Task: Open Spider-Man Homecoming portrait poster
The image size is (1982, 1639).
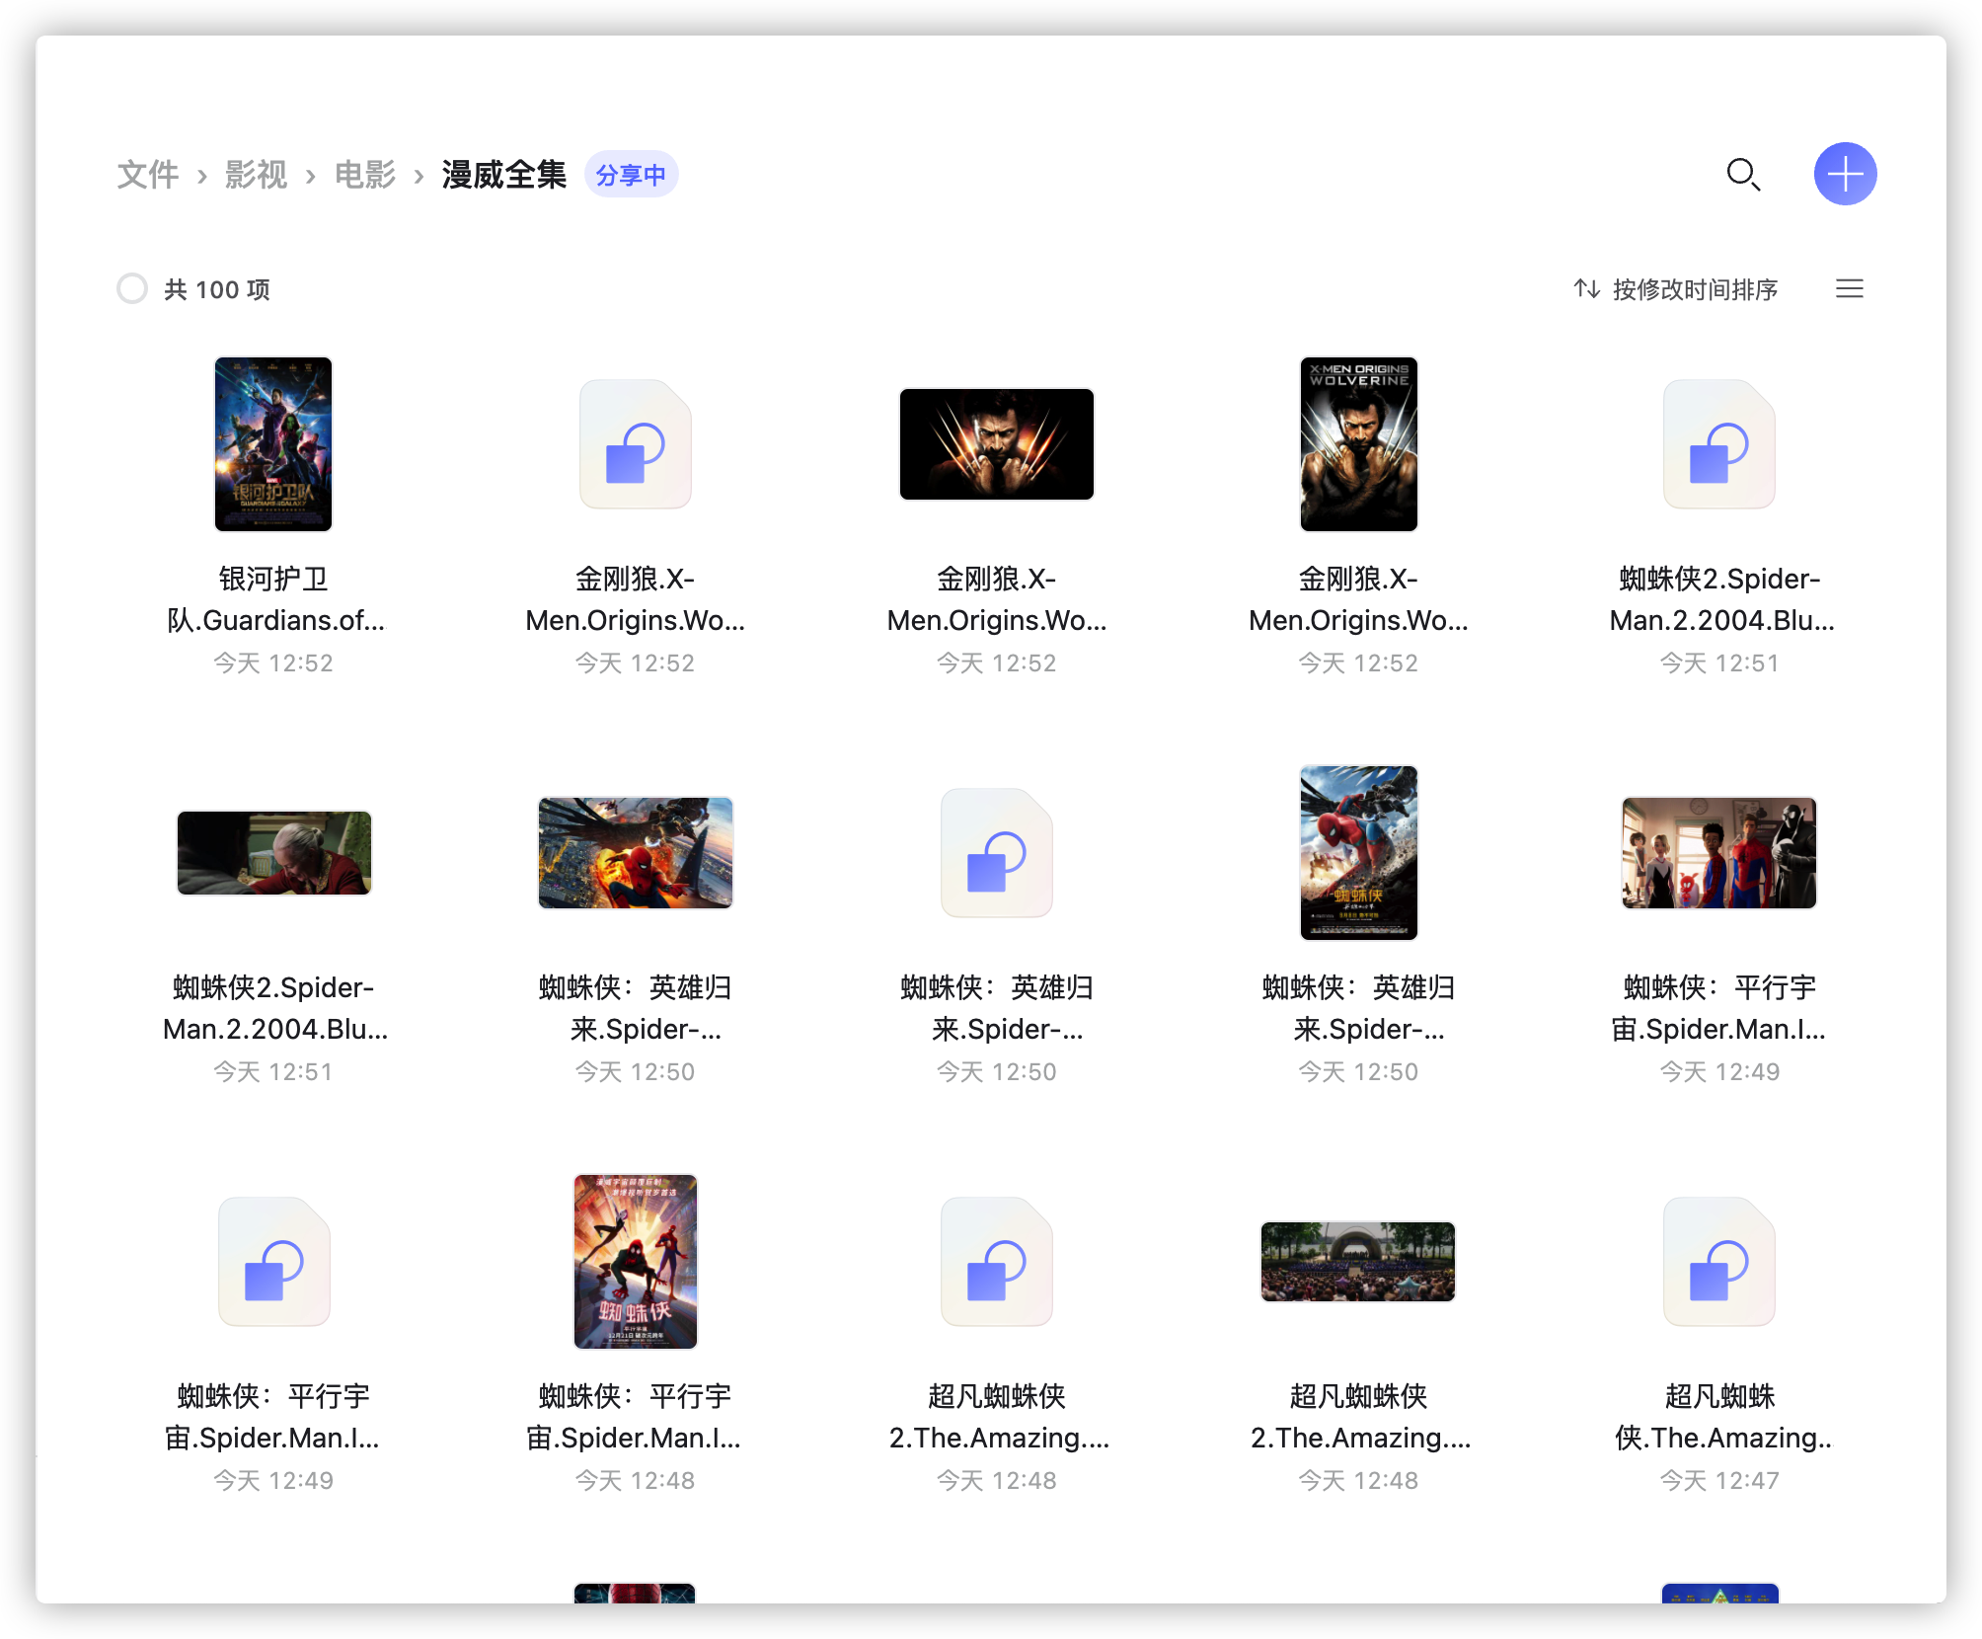Action: [x=1358, y=852]
